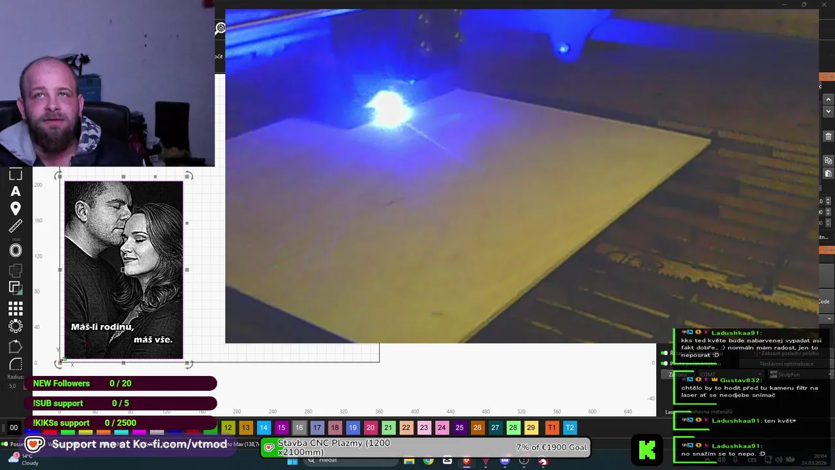
Task: Click the Nastavení optimalizace button
Action: 787,364
